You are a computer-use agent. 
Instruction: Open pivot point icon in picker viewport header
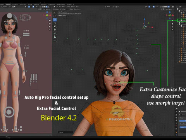[10, 7]
